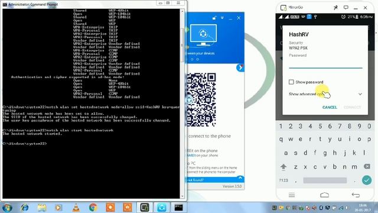Screen dimensions: 378x213
Task: Open the SHAREit title bar dropdown menu
Action: click(222, 18)
